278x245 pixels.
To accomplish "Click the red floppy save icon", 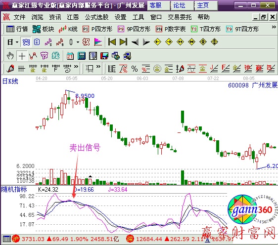I will pyautogui.click(x=104, y=56).
